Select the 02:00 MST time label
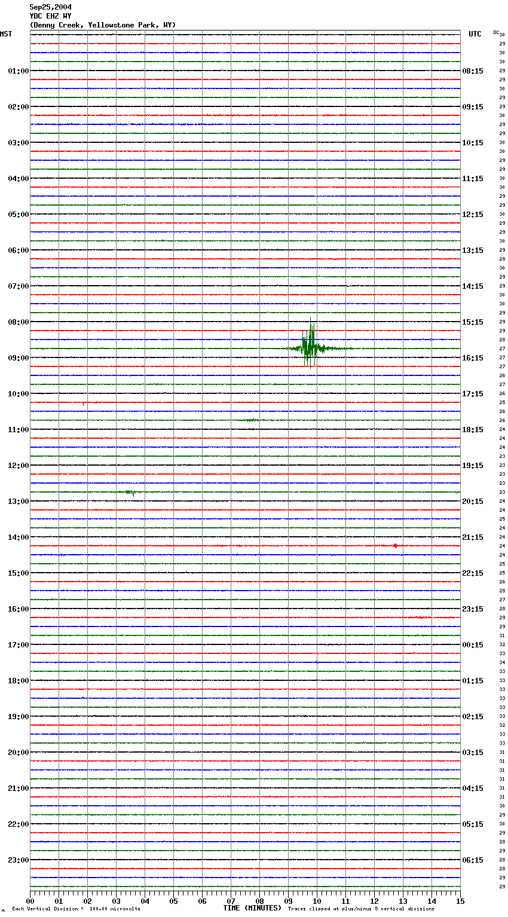508x917 pixels. point(19,107)
